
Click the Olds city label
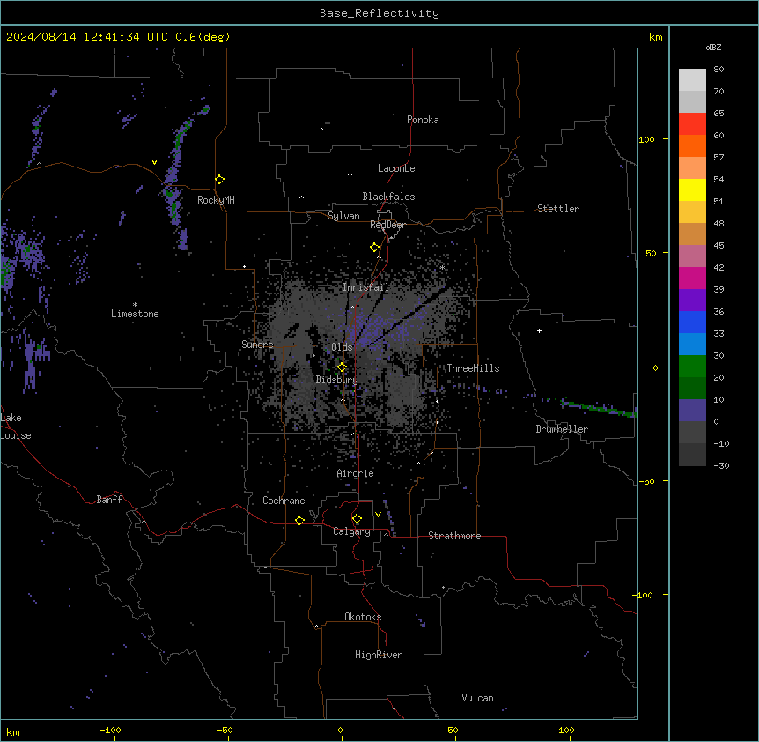(x=342, y=347)
